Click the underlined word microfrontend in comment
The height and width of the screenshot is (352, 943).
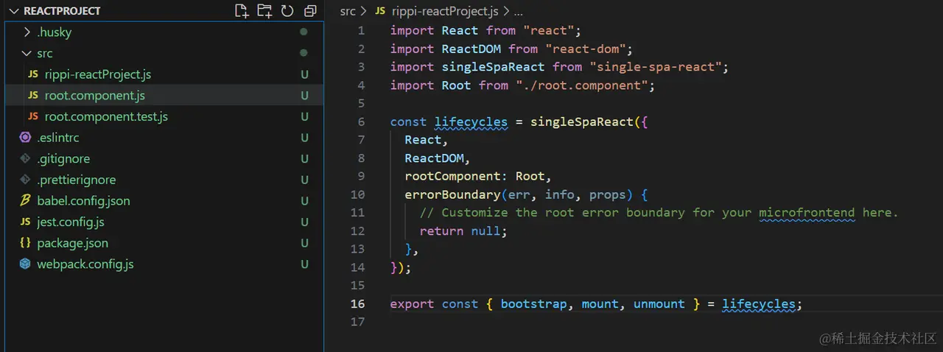point(807,213)
